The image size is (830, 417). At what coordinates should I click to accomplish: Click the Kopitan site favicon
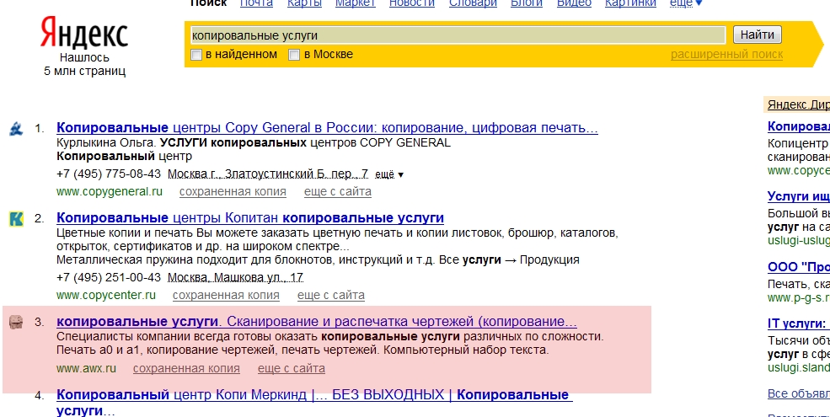click(16, 218)
